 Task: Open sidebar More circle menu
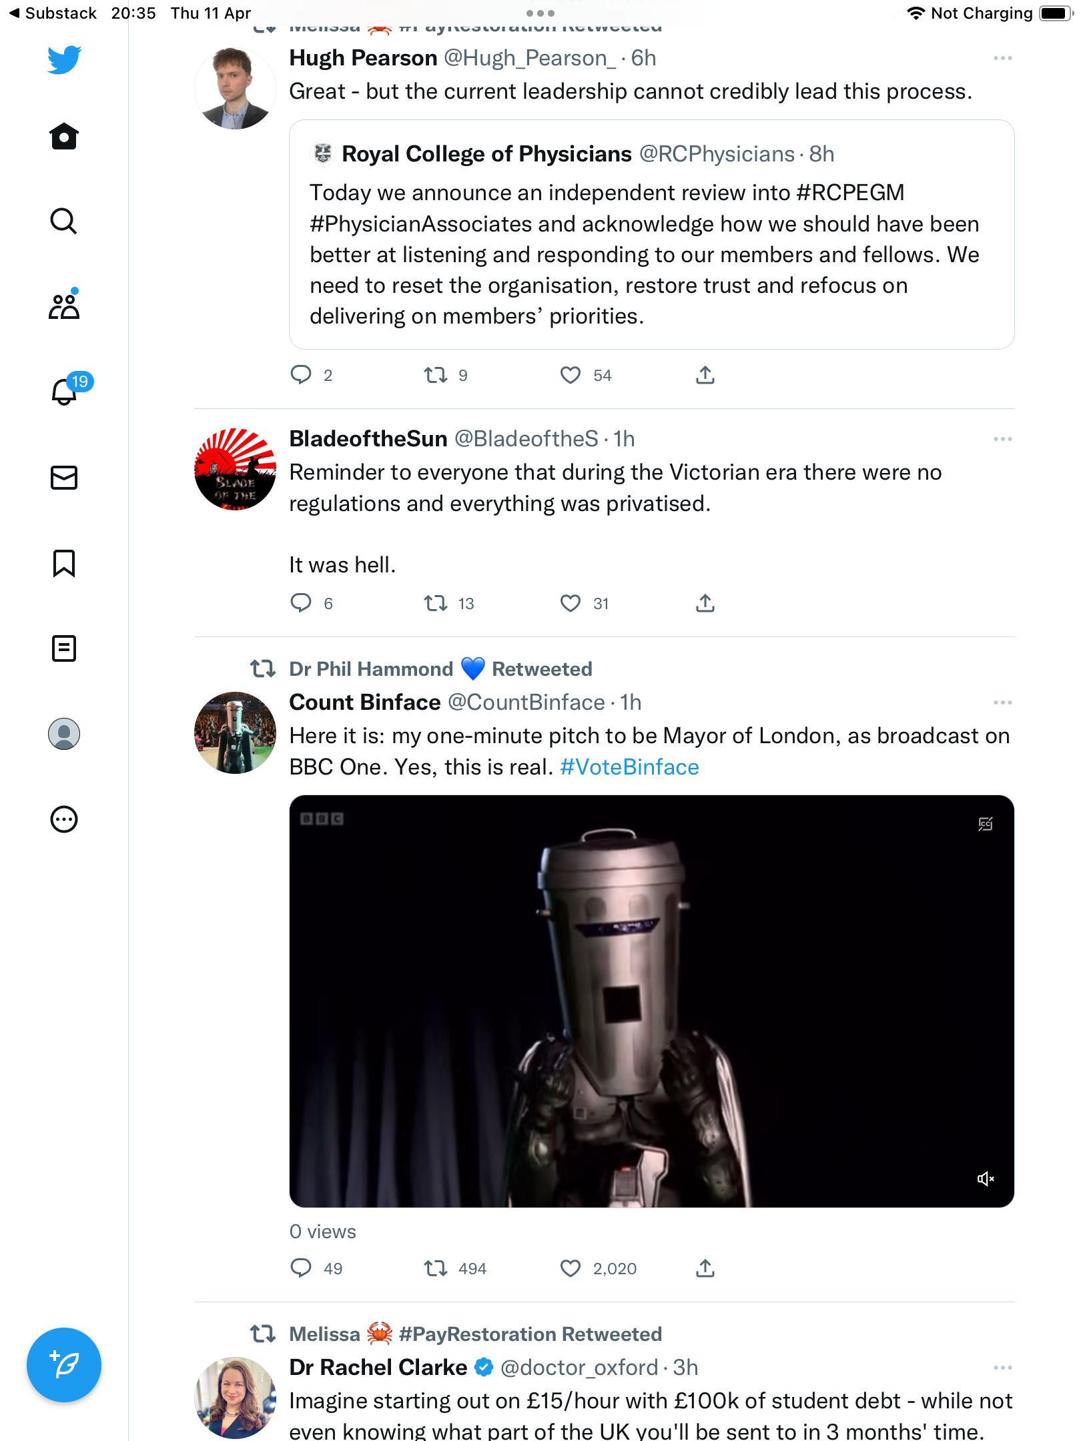pos(64,819)
